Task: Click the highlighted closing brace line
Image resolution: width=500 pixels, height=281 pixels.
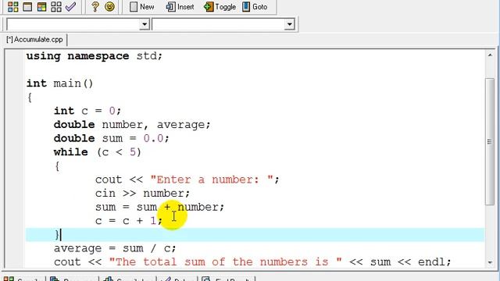Action: tap(255, 235)
